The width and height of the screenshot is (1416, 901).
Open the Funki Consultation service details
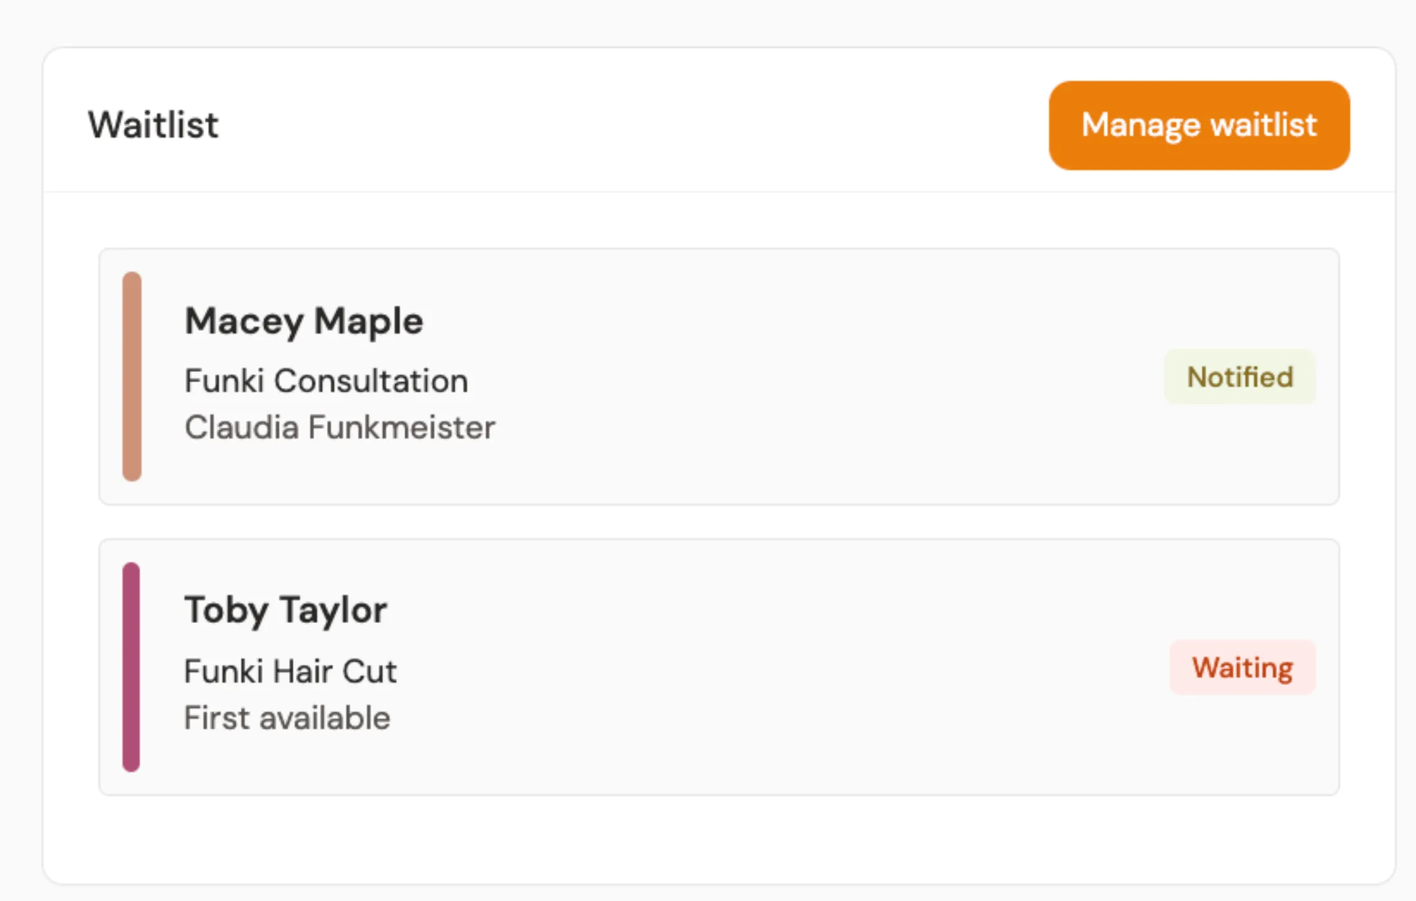pyautogui.click(x=326, y=380)
